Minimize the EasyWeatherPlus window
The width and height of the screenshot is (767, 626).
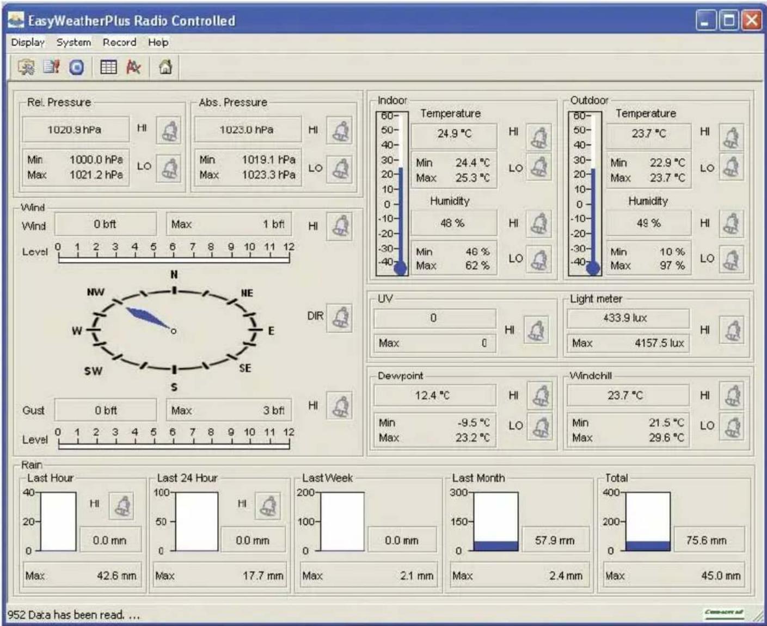tap(706, 21)
